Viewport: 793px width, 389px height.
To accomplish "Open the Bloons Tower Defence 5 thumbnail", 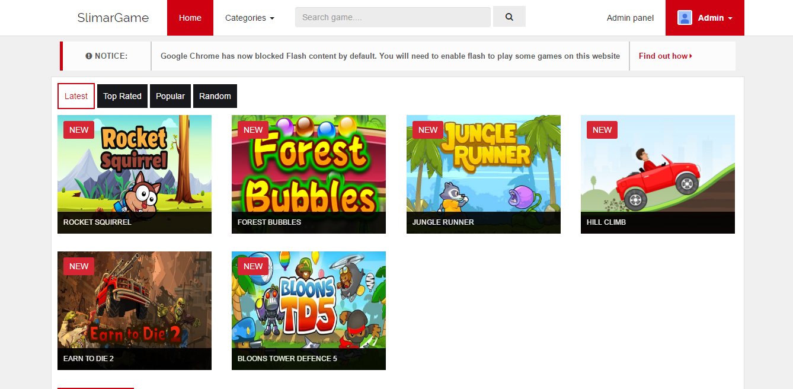I will pos(309,311).
